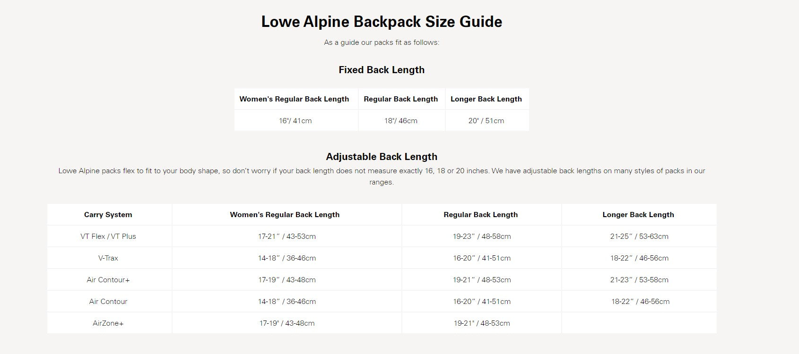This screenshot has height=354, width=799.
Task: Select the 20" / 51cm fixed length cell
Action: 486,121
